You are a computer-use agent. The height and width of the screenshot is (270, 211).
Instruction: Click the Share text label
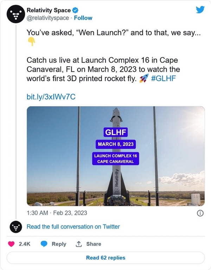coord(94,244)
